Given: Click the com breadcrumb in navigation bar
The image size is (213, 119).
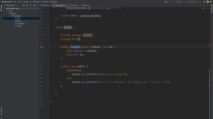Looking at the screenshot, I should coord(19,2).
